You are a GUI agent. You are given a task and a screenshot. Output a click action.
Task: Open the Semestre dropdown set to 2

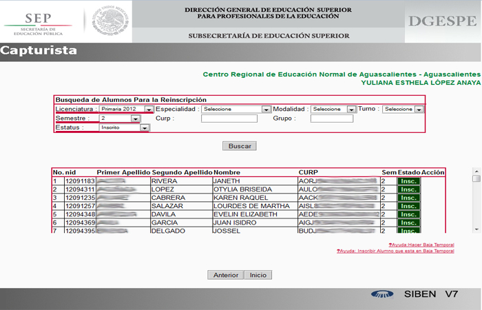(x=120, y=118)
